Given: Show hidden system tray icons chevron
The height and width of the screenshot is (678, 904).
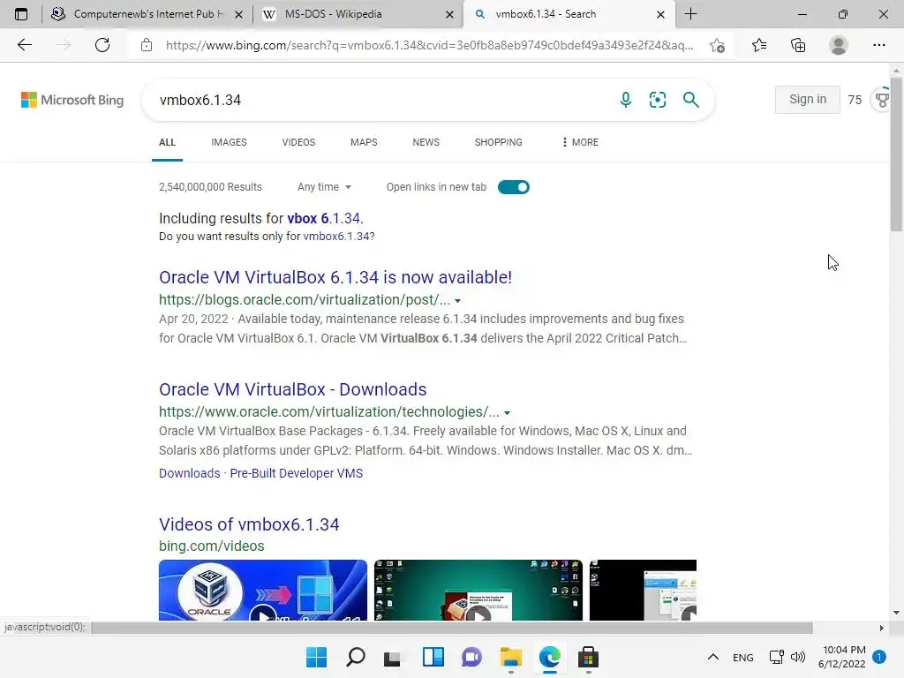Looking at the screenshot, I should [x=713, y=657].
